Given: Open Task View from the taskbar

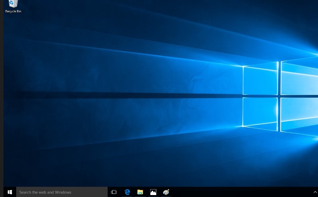Looking at the screenshot, I should coord(114,192).
